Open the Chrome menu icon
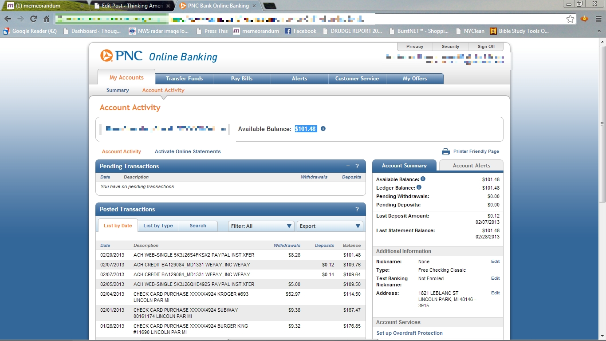This screenshot has height=341, width=606. [598, 19]
